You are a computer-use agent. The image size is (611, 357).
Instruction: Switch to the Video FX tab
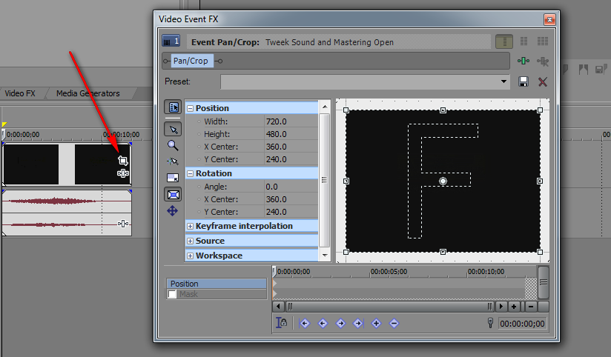(x=20, y=93)
